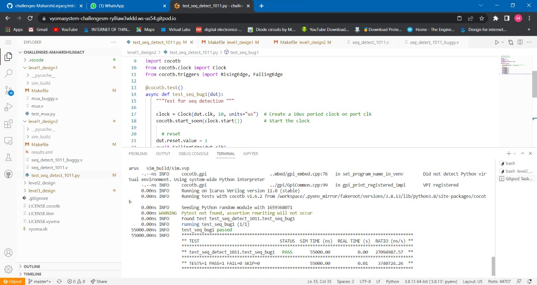Expand sim_build folder under level1_design2
This screenshot has height=285, width=537.
(x=41, y=137)
